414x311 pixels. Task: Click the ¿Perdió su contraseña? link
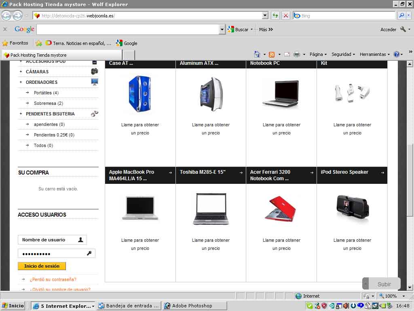[53, 279]
